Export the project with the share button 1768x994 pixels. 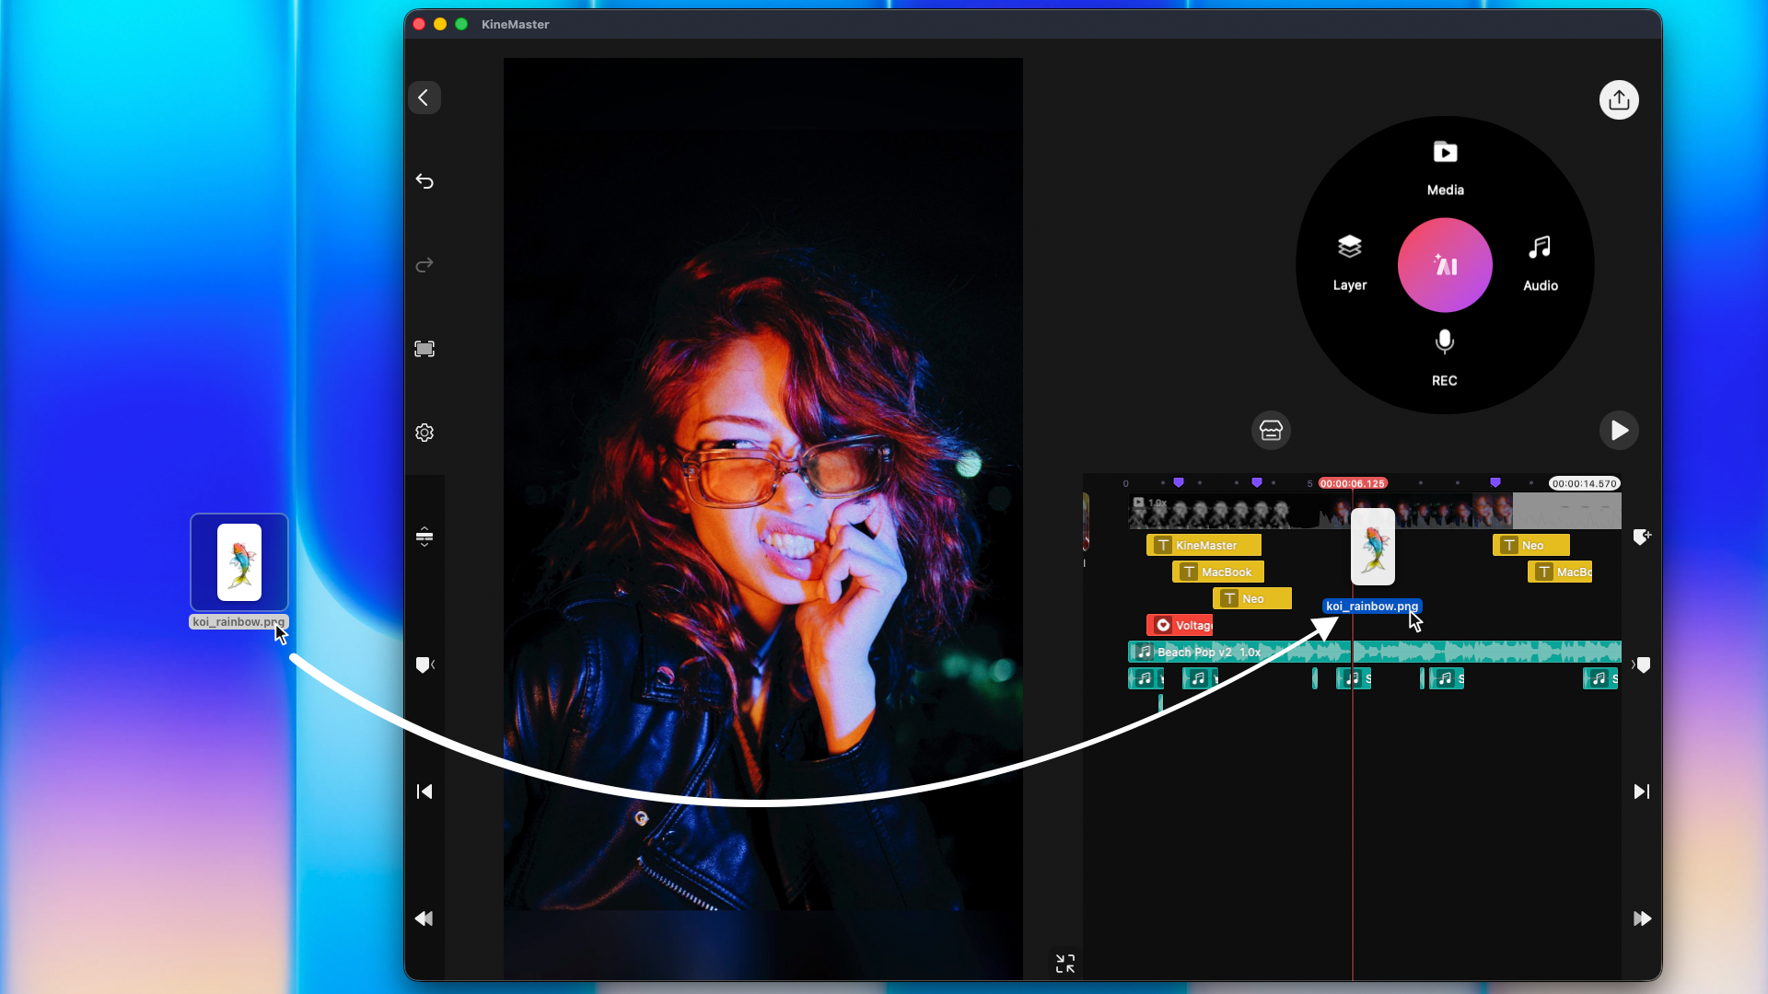[x=1619, y=99]
